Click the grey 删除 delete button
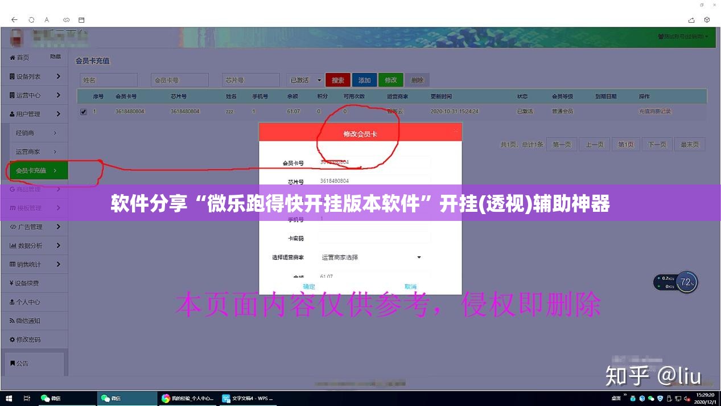 (417, 80)
